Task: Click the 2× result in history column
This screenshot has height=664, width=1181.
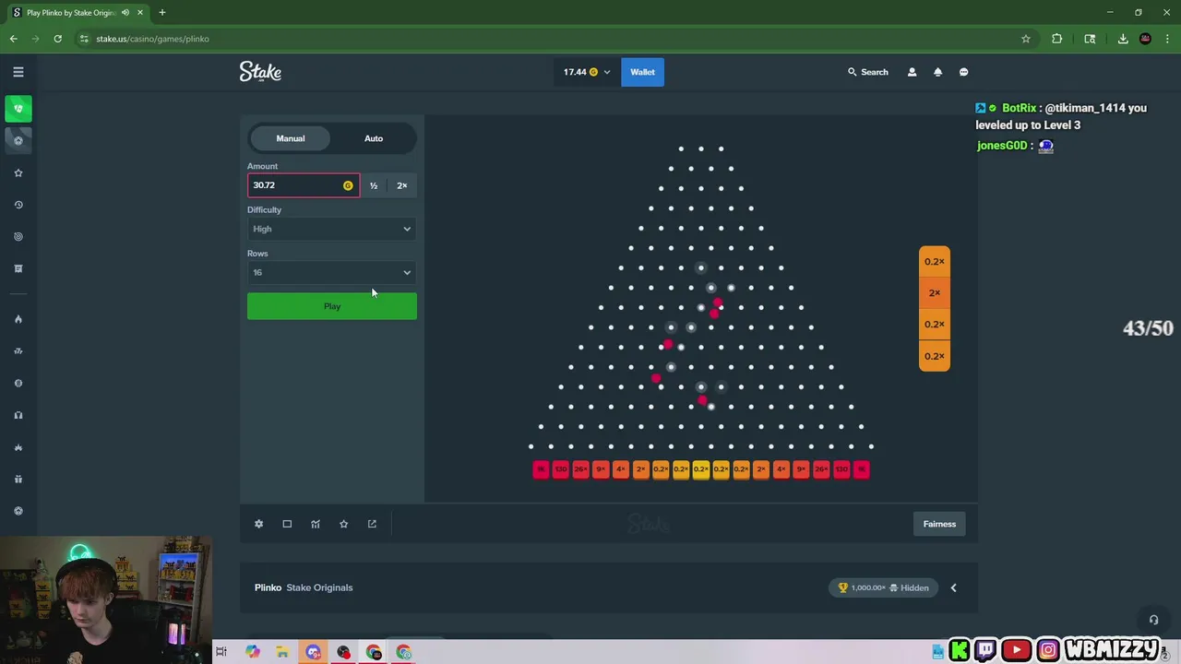Action: click(935, 293)
